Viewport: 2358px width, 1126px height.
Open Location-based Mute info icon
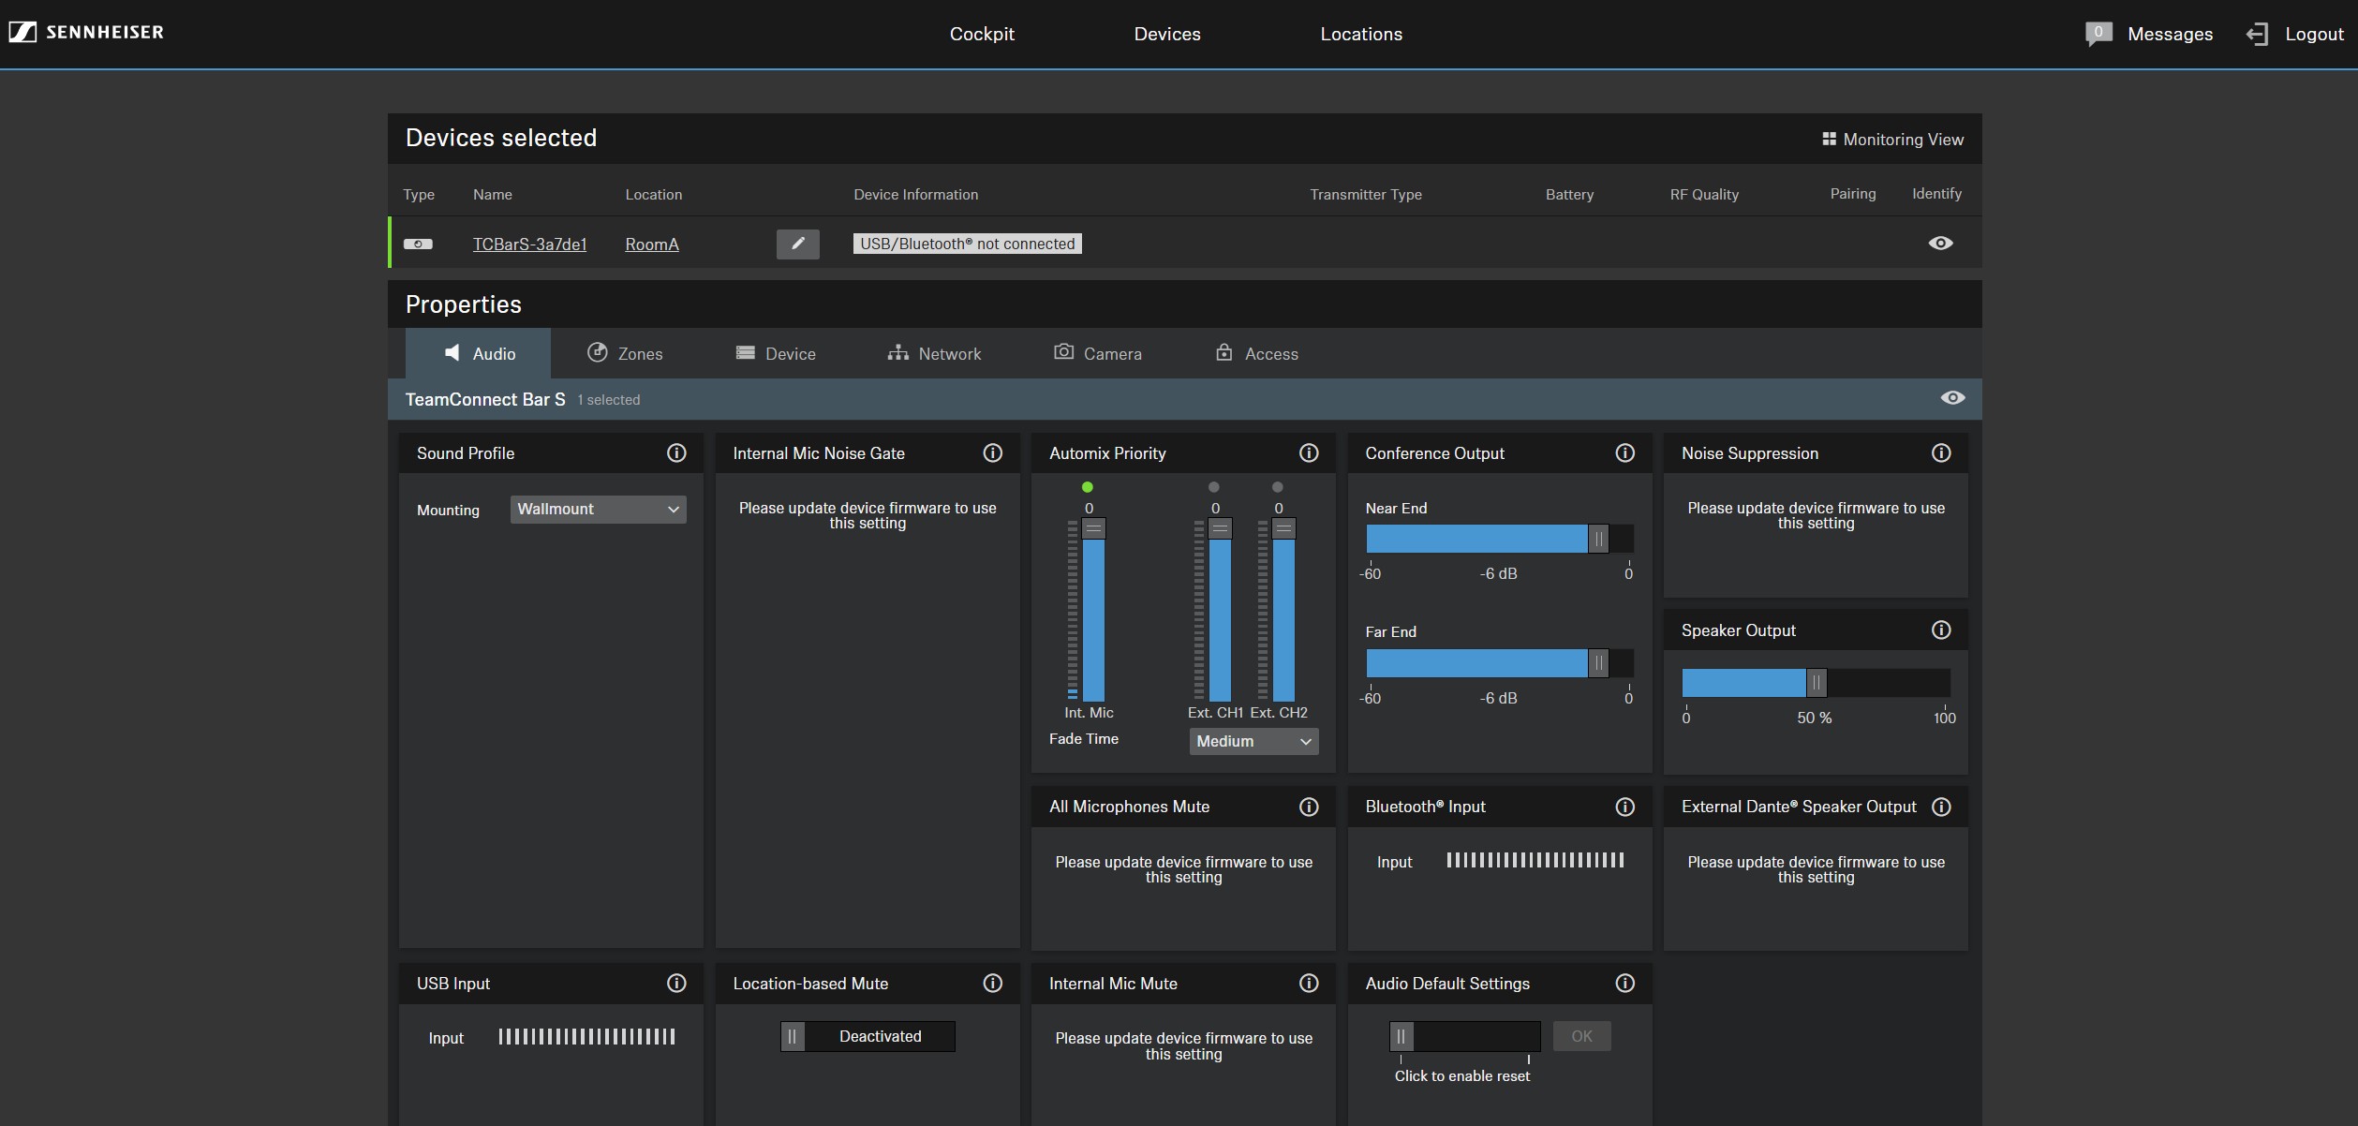[x=992, y=983]
